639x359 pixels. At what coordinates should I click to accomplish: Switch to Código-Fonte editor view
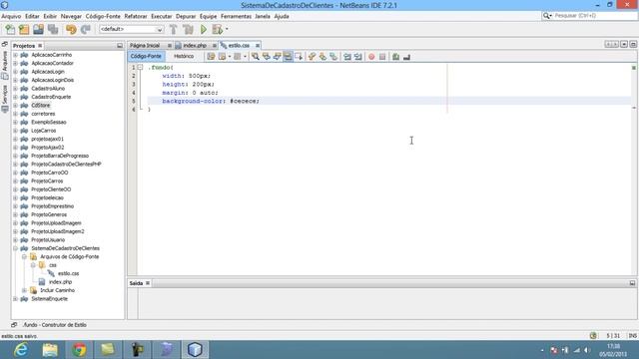point(146,56)
